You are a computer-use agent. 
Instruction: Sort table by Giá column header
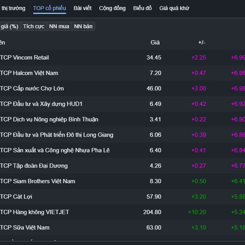pos(155,42)
